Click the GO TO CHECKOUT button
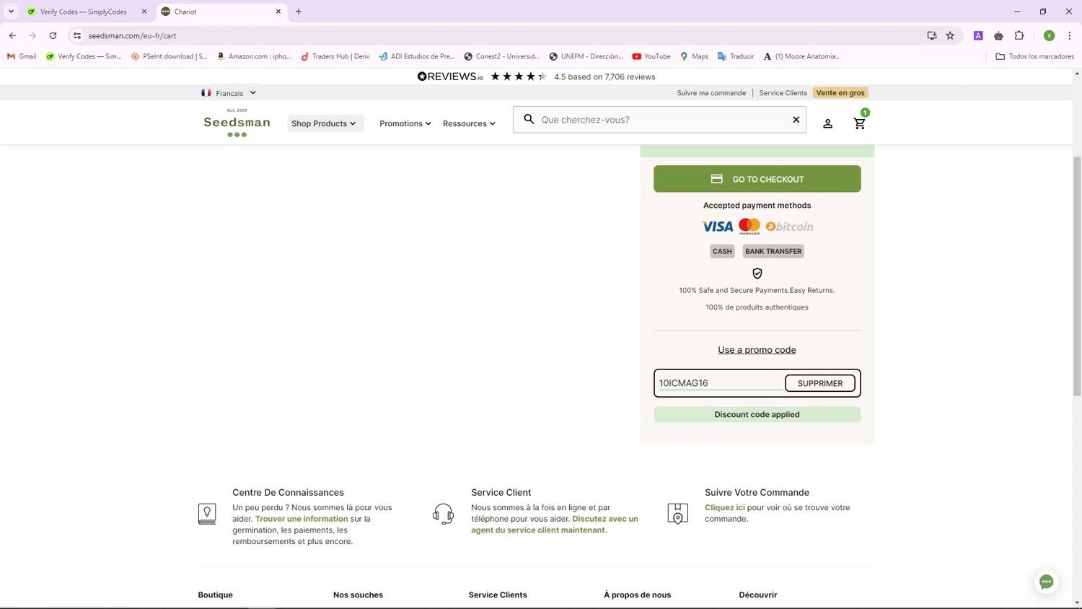 coord(757,179)
